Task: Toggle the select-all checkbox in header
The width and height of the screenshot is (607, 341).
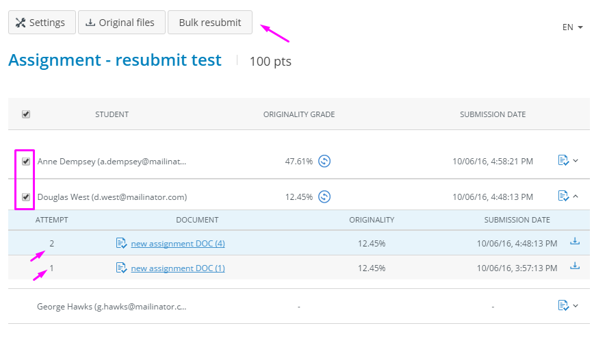Action: click(26, 114)
